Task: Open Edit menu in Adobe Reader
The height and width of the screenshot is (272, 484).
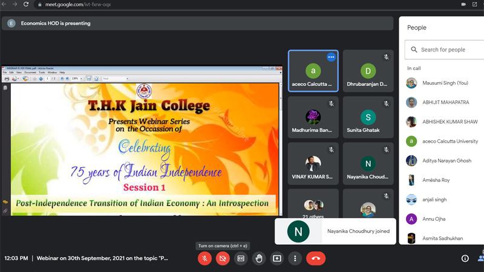Action: [x=11, y=73]
